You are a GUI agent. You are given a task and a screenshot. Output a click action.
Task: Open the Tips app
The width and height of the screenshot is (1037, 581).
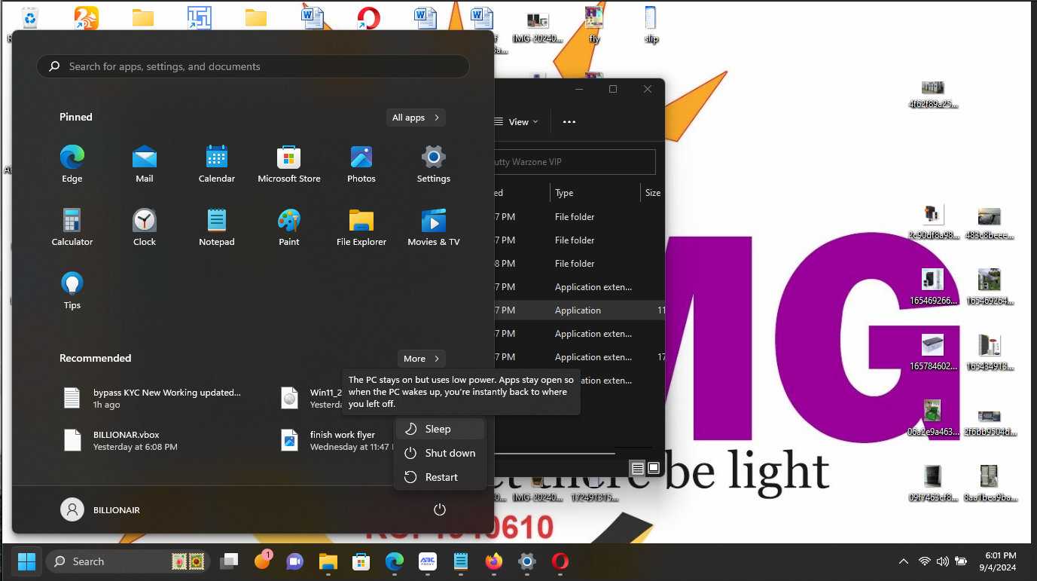(x=72, y=290)
